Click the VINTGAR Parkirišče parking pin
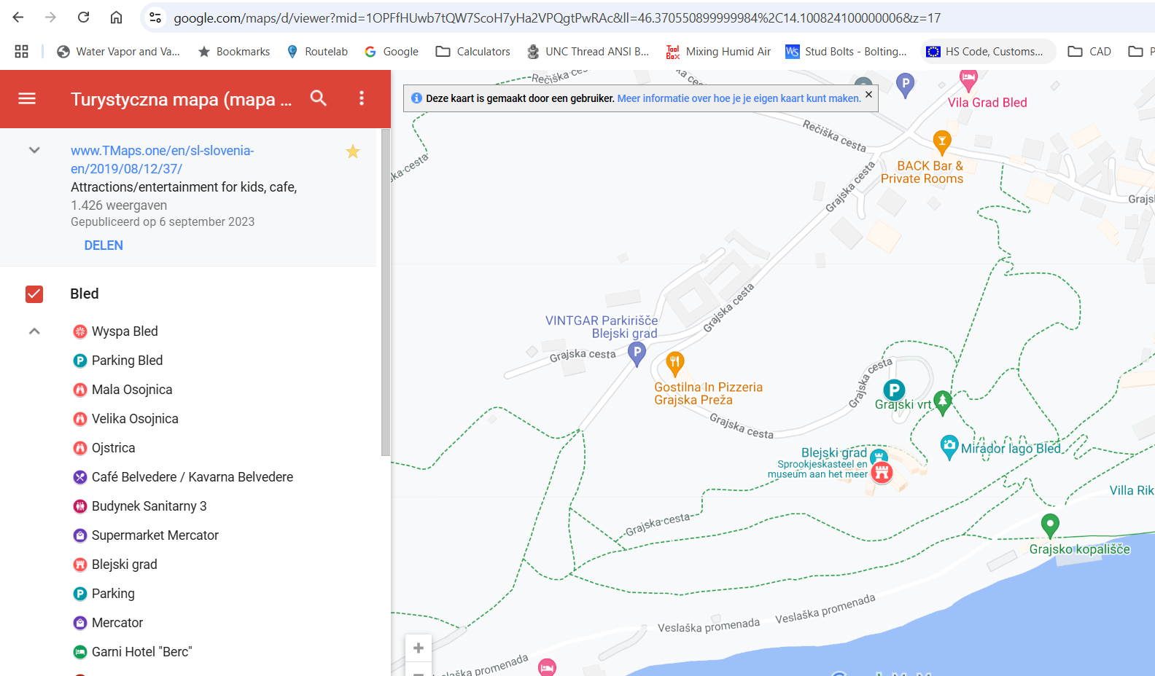Image resolution: width=1155 pixels, height=676 pixels. click(637, 354)
